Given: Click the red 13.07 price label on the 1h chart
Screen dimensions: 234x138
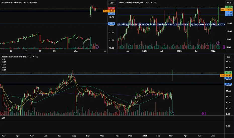Looking at the screenshot, I should pos(111,8).
